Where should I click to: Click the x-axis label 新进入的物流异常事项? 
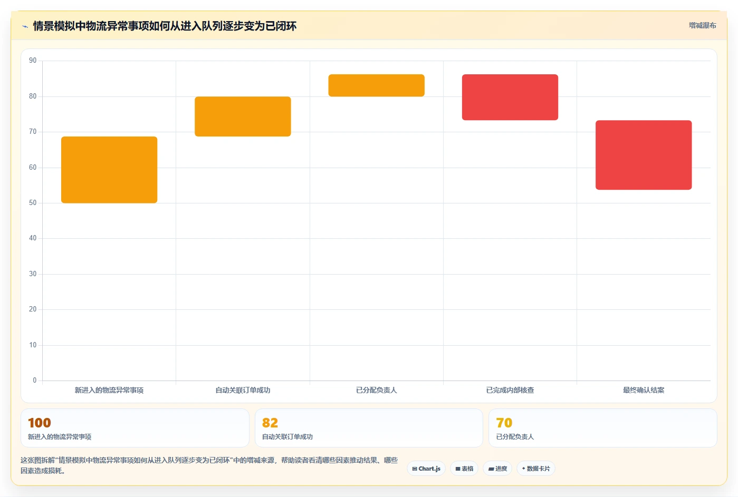pyautogui.click(x=109, y=390)
